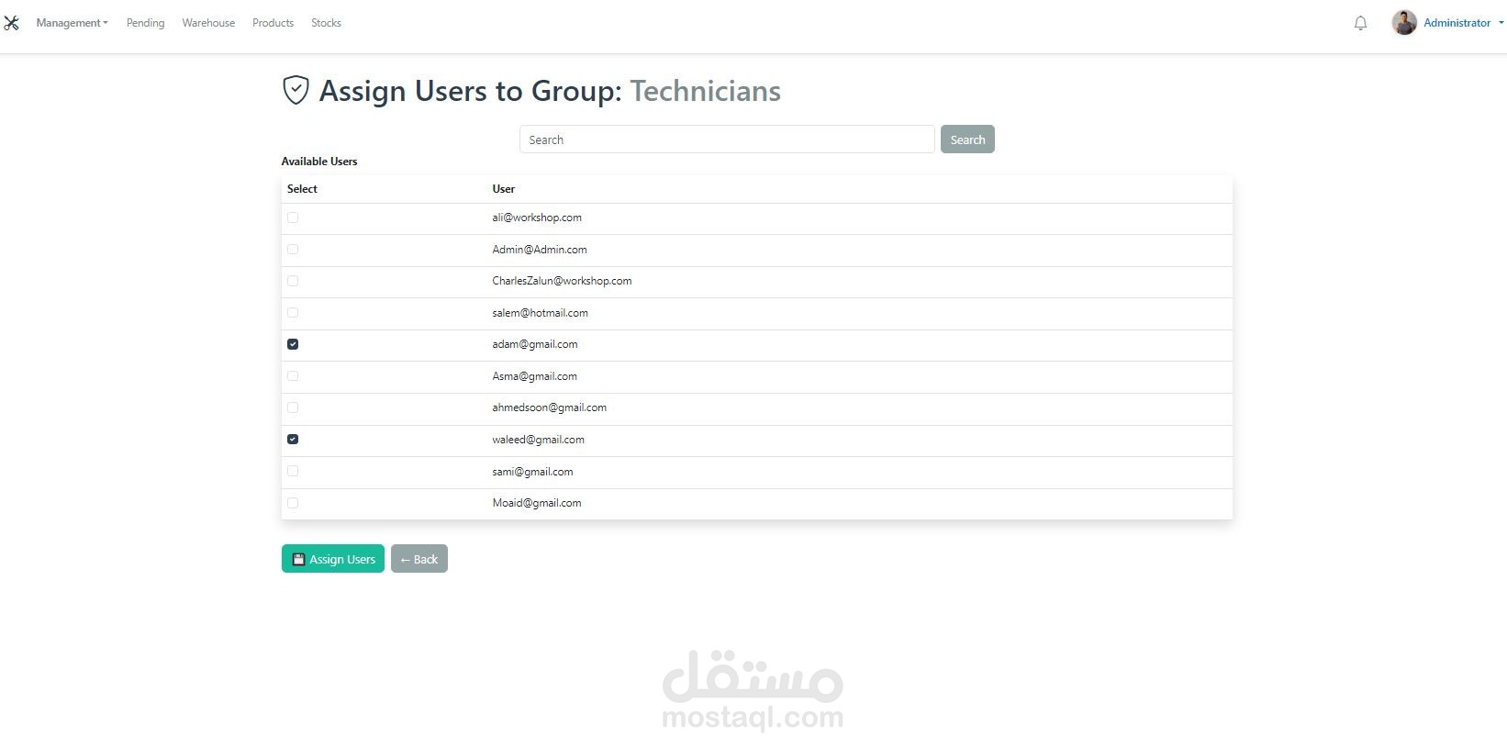Deselect waleed@gmail.com user checkbox

[293, 440]
